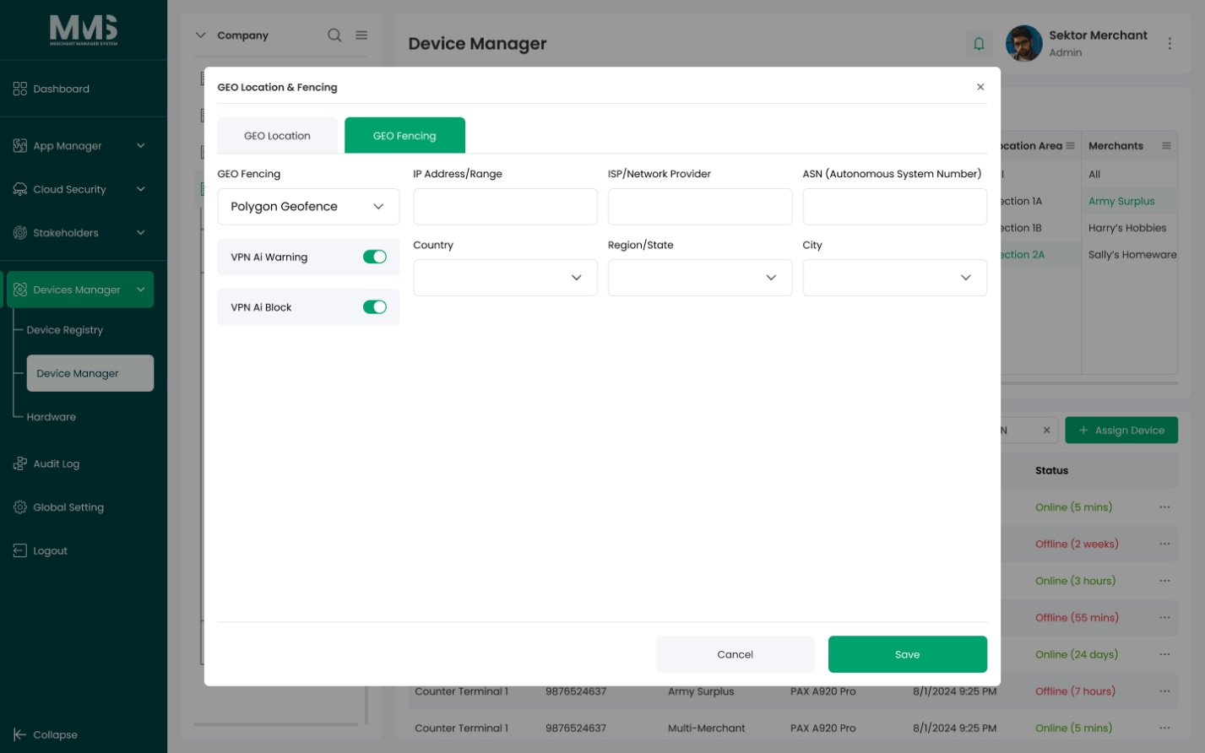Screen dimensions: 1205x753
Task: Open the Company panel hamburger menu
Action: click(361, 35)
